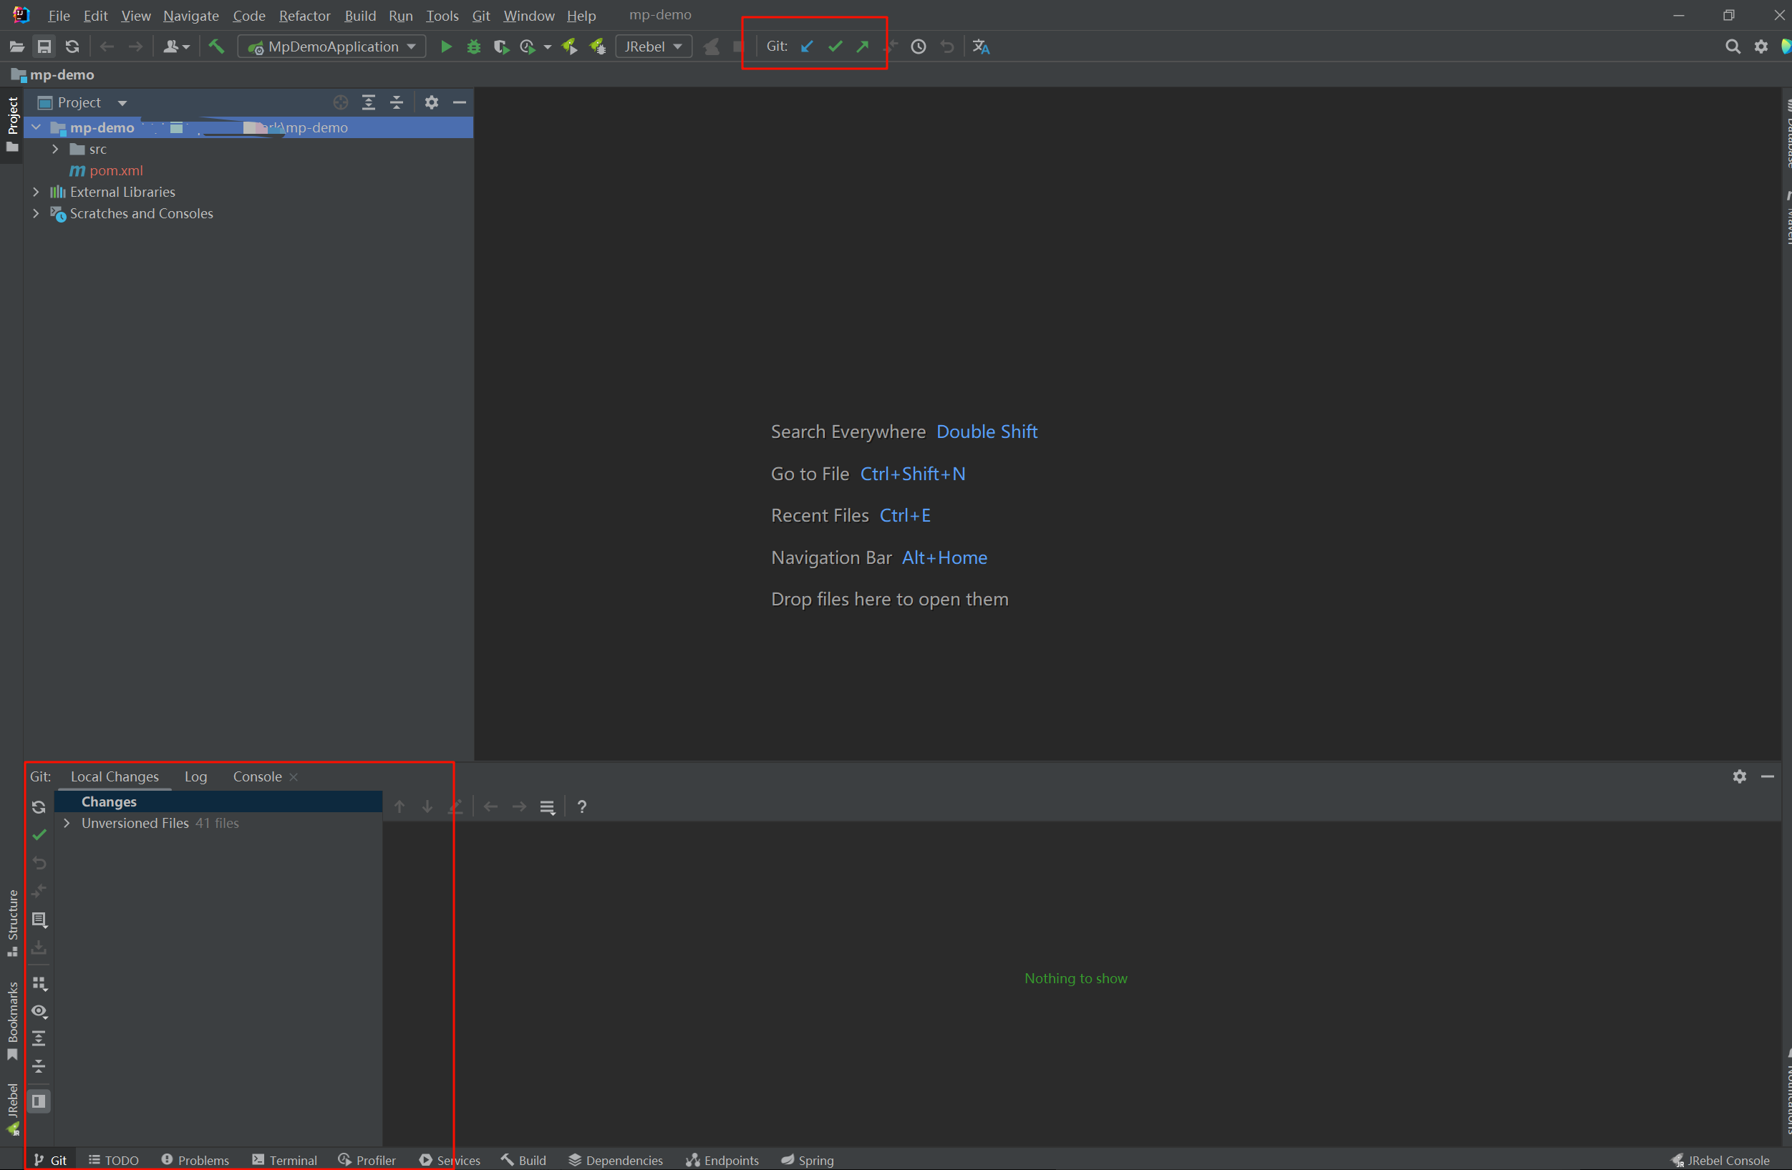Open changelists icon in Git panel sidebar
Viewport: 1792px width, 1170px height.
click(x=39, y=920)
